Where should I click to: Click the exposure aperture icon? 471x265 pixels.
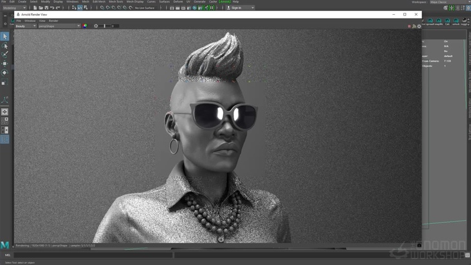point(96,26)
